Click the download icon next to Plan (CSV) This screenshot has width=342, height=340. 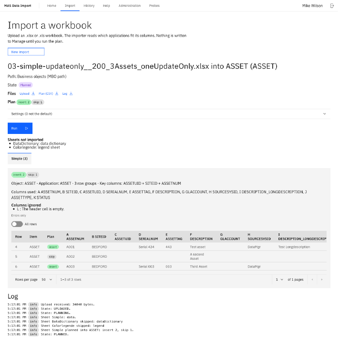point(57,94)
